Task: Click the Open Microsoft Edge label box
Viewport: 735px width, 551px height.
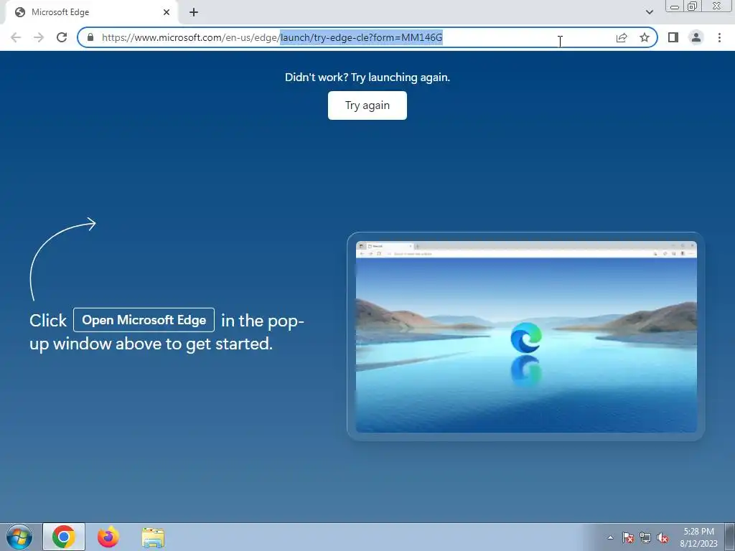Action: click(144, 320)
